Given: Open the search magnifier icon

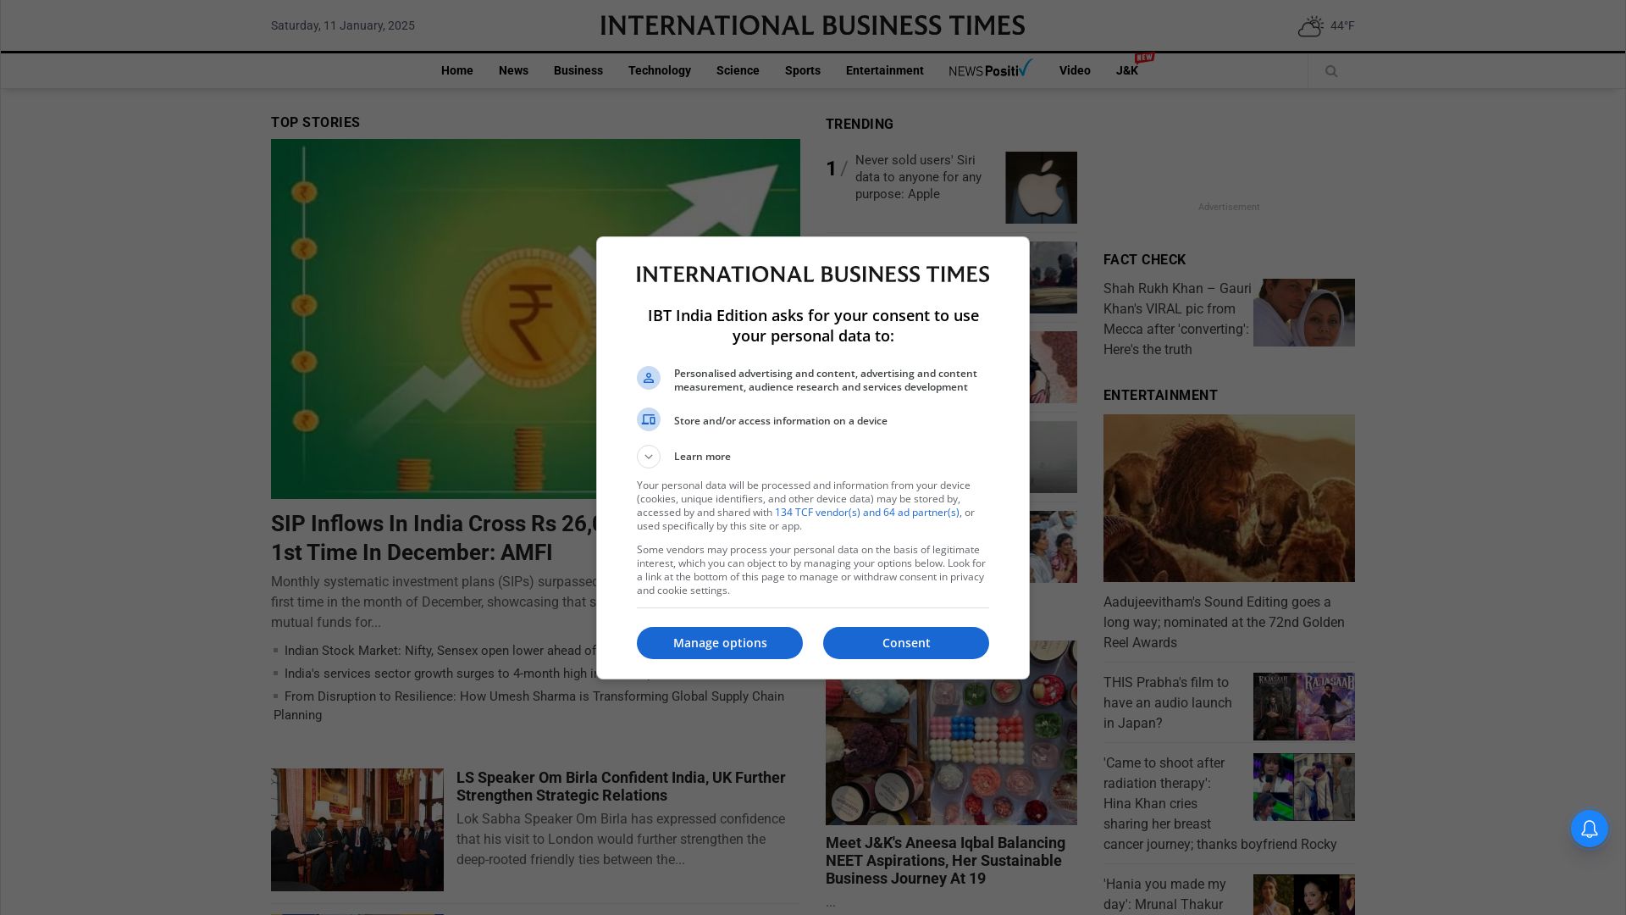Looking at the screenshot, I should point(1331,71).
